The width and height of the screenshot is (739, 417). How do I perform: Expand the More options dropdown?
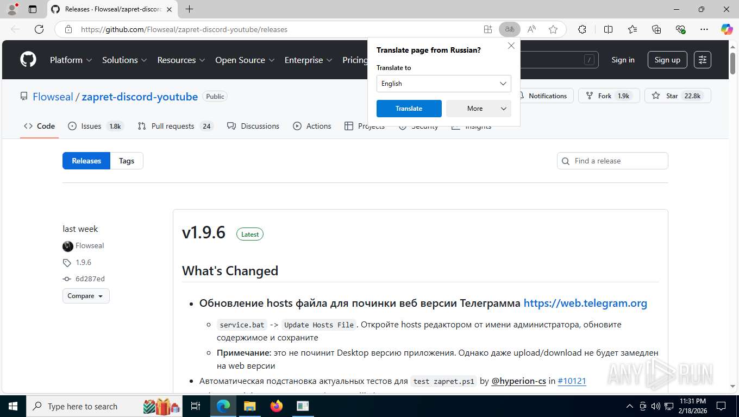(479, 109)
